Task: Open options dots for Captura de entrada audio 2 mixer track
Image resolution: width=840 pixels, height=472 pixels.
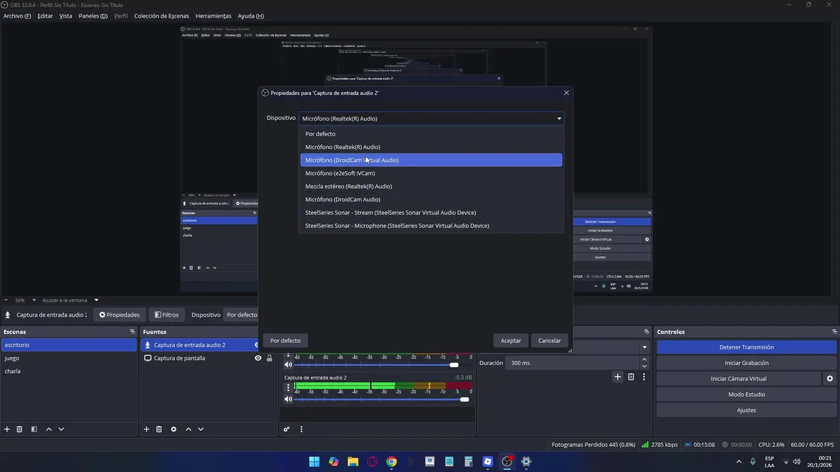Action: 288,387
